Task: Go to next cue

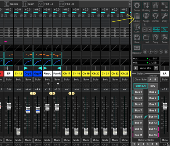Action: (150, 29)
